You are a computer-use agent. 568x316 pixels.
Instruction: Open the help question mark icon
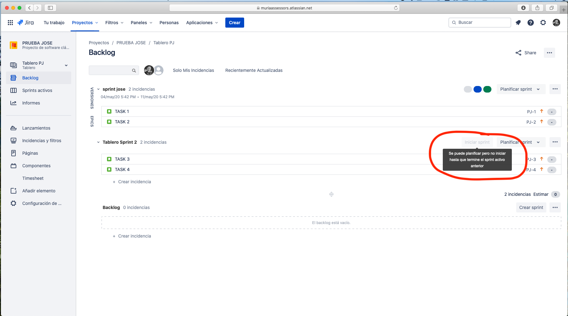click(531, 23)
